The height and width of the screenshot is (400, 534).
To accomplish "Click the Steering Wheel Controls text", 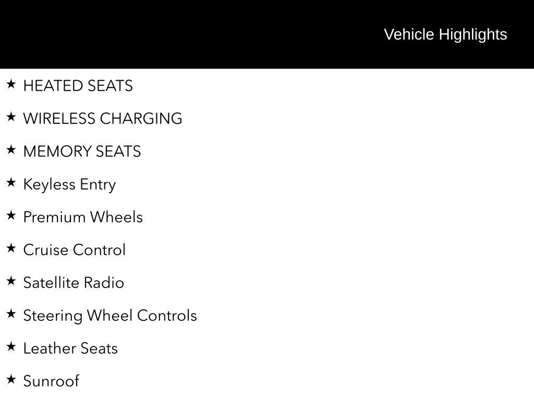I will (x=110, y=316).
